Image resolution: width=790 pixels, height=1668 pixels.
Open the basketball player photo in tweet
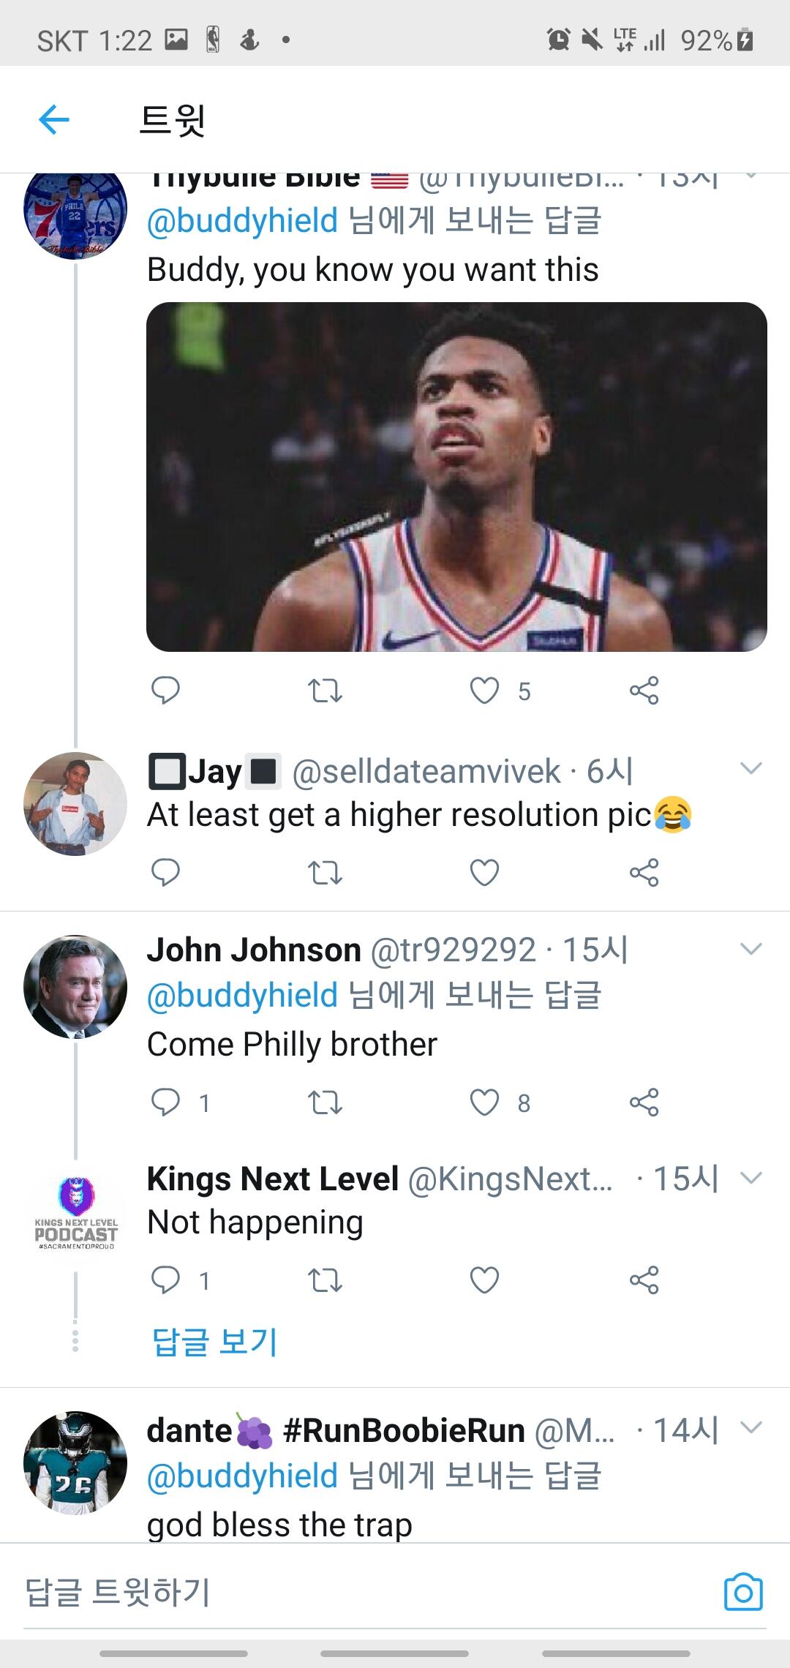(x=456, y=476)
